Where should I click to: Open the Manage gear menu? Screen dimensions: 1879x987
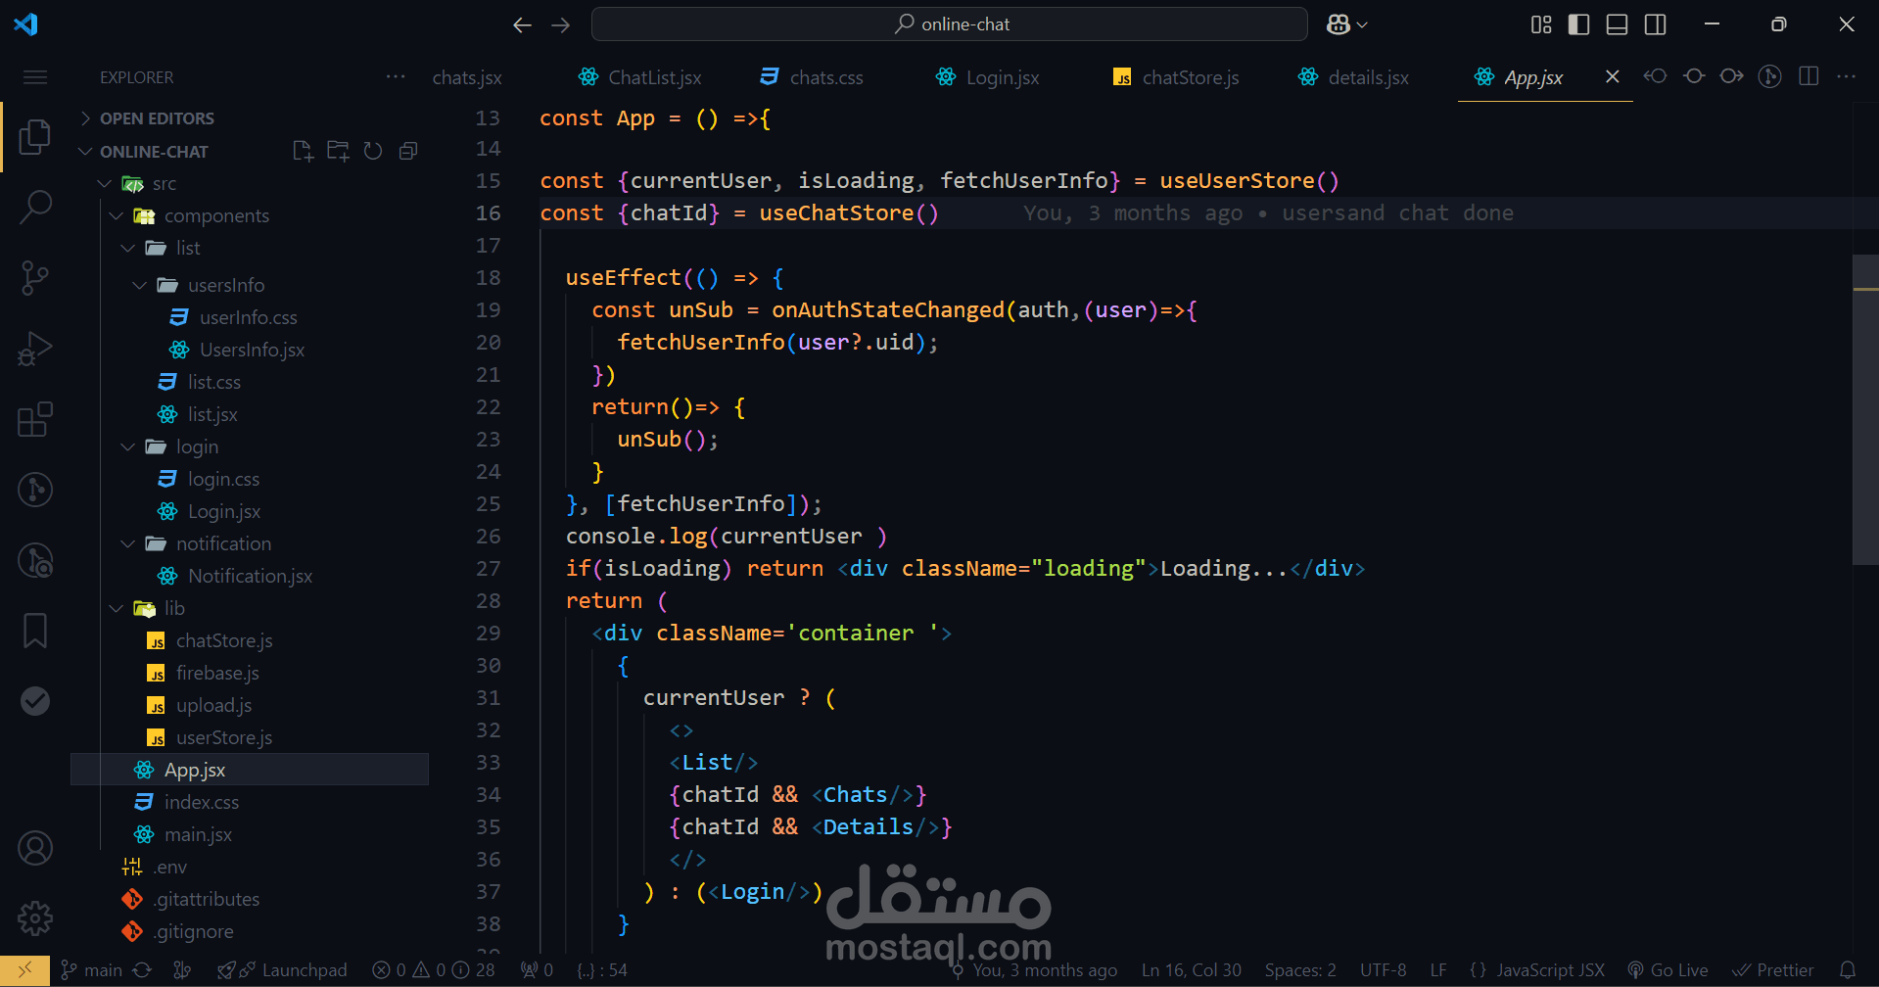pos(35,918)
